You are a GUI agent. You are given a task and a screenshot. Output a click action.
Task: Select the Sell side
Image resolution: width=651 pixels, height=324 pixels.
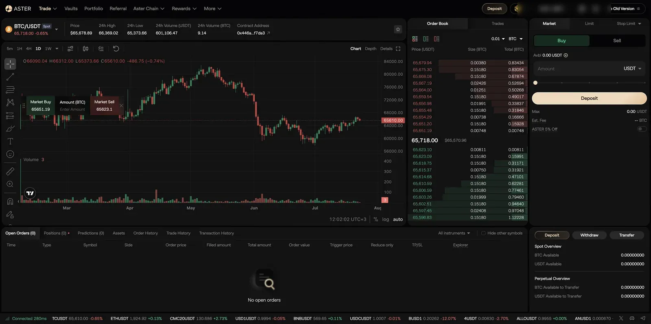pyautogui.click(x=617, y=41)
